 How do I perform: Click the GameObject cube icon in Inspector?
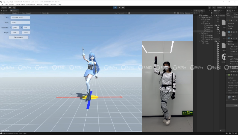click(x=228, y=15)
